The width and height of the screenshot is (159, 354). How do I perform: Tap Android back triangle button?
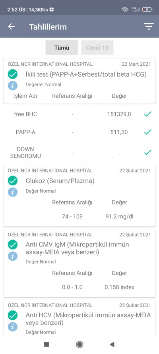(x=112, y=344)
